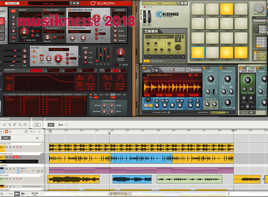Viewport: 268px width, 197px height.
Task: Trigger Kong pad 3
Action: click(x=227, y=53)
